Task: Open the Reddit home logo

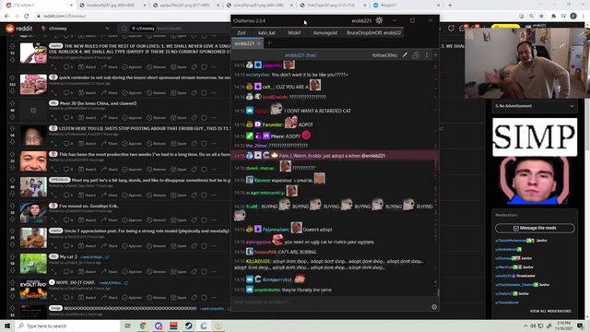Action: point(18,29)
